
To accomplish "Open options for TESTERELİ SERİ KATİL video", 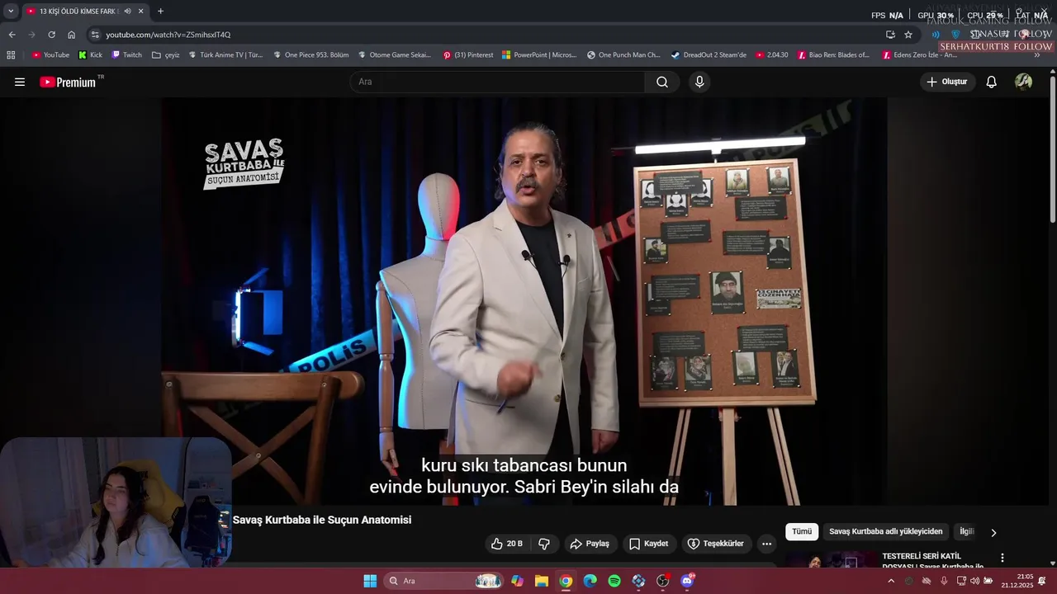I will coord(1002,559).
